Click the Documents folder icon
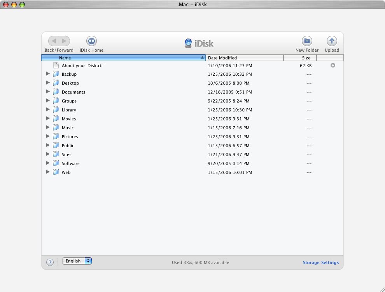The width and height of the screenshot is (385, 292). tap(56, 92)
